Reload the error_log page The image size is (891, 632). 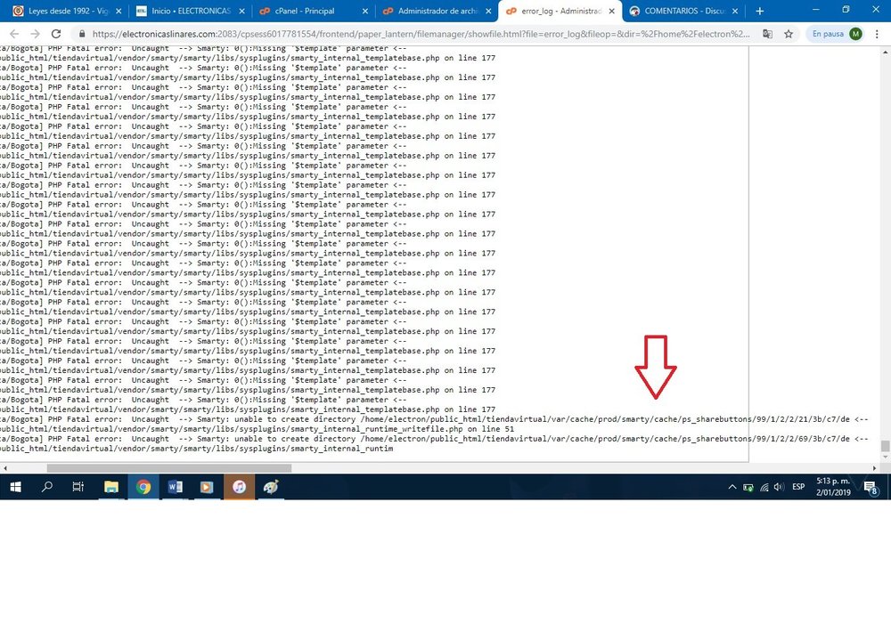55,33
